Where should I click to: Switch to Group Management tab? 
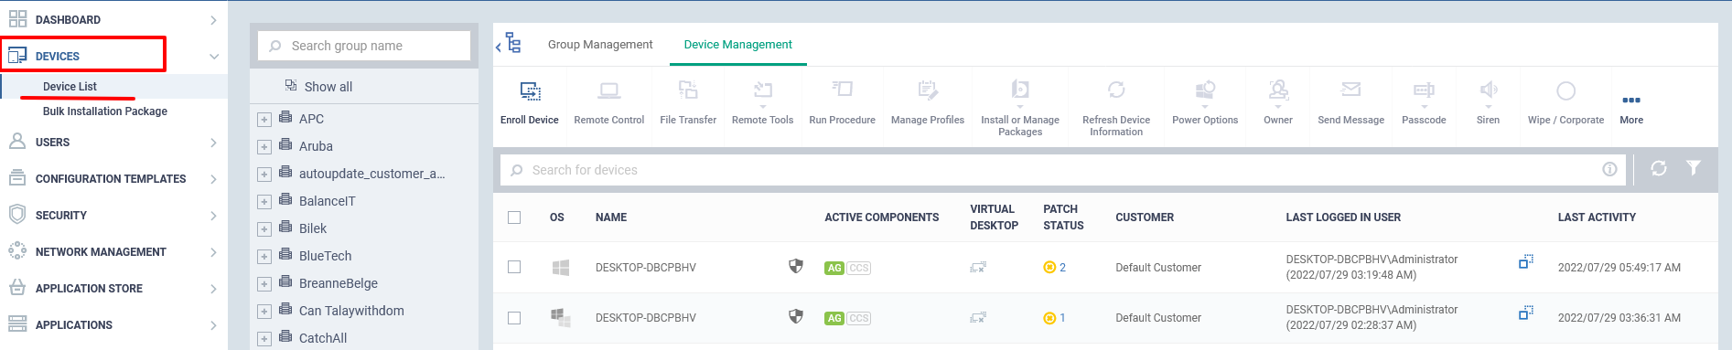[x=600, y=44]
